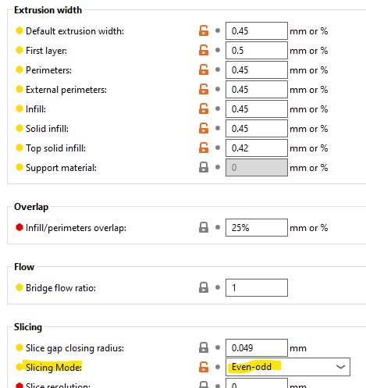Viewport: 366px width, 388px height.
Task: Click the grey dot next to Bridge flow ratio
Action: point(218,287)
